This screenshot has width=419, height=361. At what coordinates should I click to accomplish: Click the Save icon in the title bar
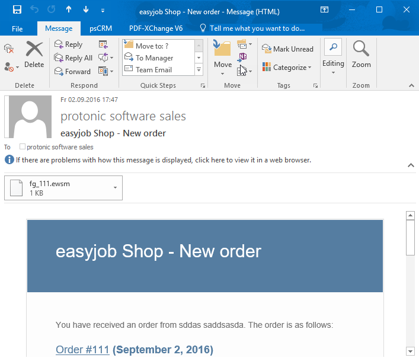click(x=17, y=10)
